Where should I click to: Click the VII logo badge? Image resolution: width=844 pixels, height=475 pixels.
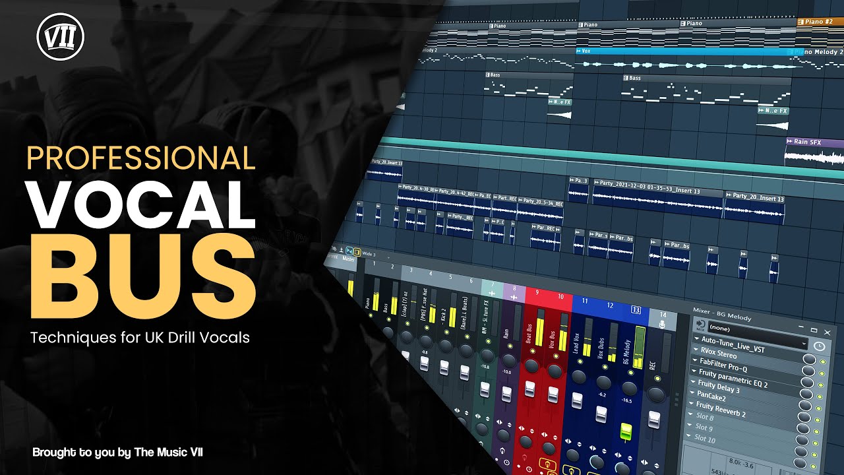(x=61, y=38)
